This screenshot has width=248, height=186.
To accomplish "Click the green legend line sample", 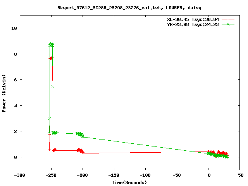I will pos(228,24).
